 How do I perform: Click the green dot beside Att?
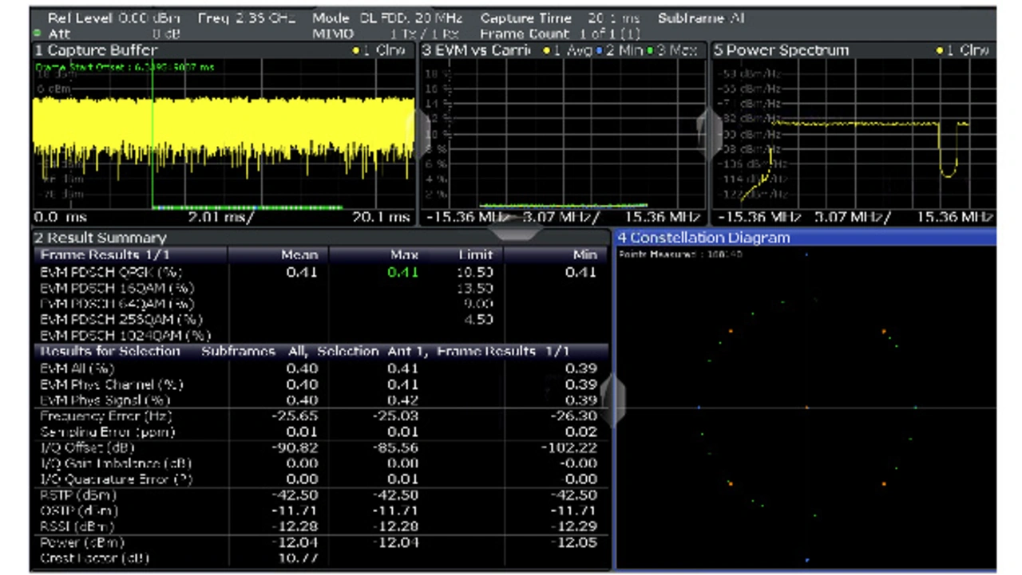point(38,33)
